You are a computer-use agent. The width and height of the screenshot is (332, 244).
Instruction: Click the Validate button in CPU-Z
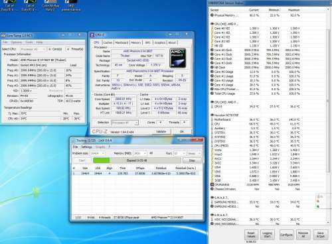click(x=161, y=131)
